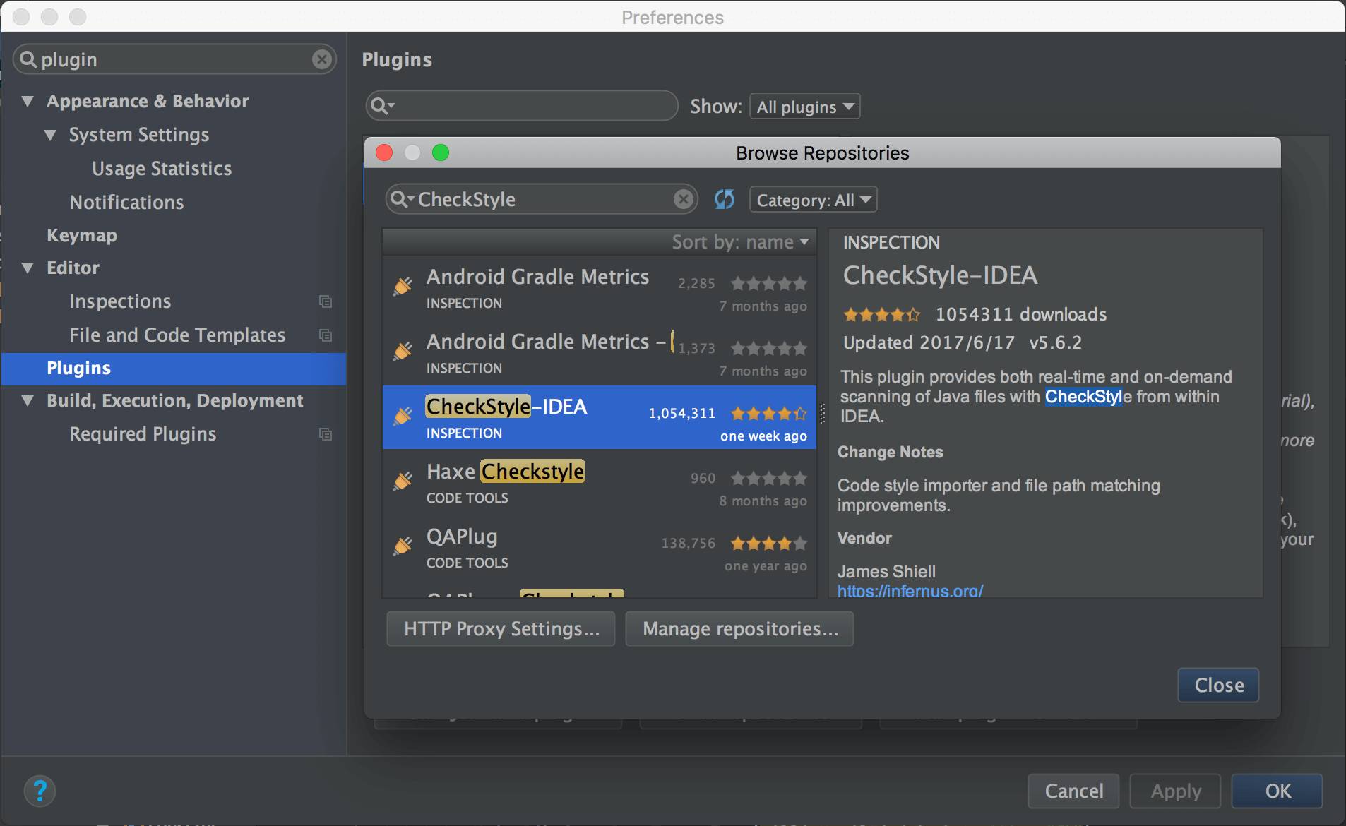Click Apply in the Preferences window
The width and height of the screenshot is (1346, 826).
pos(1176,791)
